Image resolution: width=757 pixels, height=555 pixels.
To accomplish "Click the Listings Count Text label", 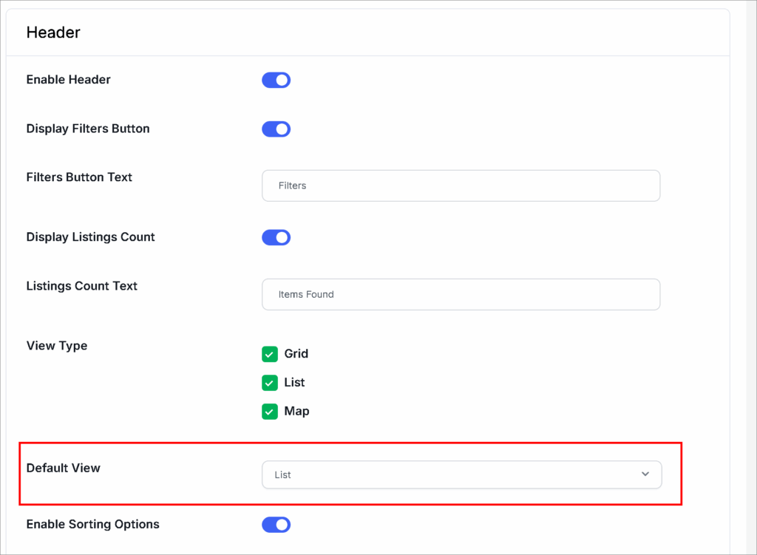I will pos(81,286).
